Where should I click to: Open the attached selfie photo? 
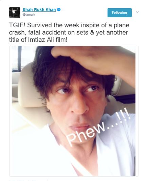(x=74, y=111)
